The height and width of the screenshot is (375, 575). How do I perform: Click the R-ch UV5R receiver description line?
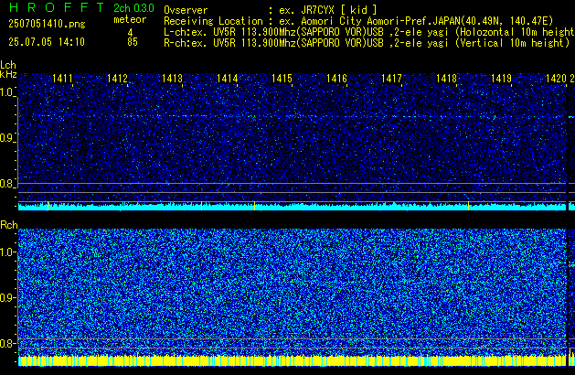[x=367, y=43]
